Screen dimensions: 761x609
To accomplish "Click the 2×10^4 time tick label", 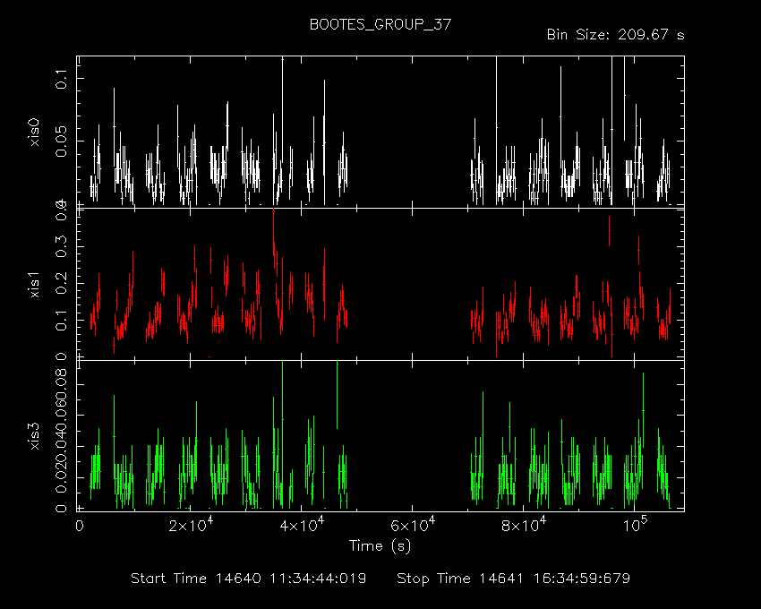I will pos(191,524).
